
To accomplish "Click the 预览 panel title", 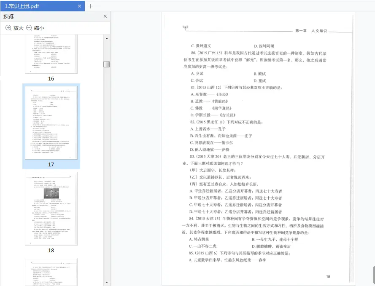I will click(8, 16).
